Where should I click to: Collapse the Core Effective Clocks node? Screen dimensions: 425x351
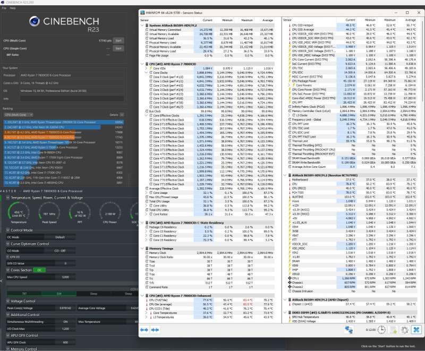[x=147, y=115]
